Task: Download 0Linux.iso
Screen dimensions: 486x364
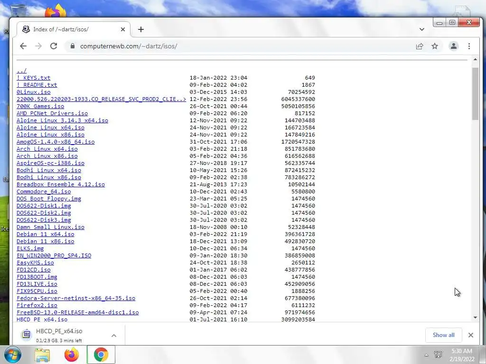Action: (34, 92)
